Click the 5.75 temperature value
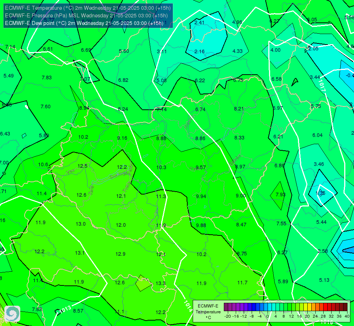The width and height of the screenshot is (354, 326). click(316, 106)
